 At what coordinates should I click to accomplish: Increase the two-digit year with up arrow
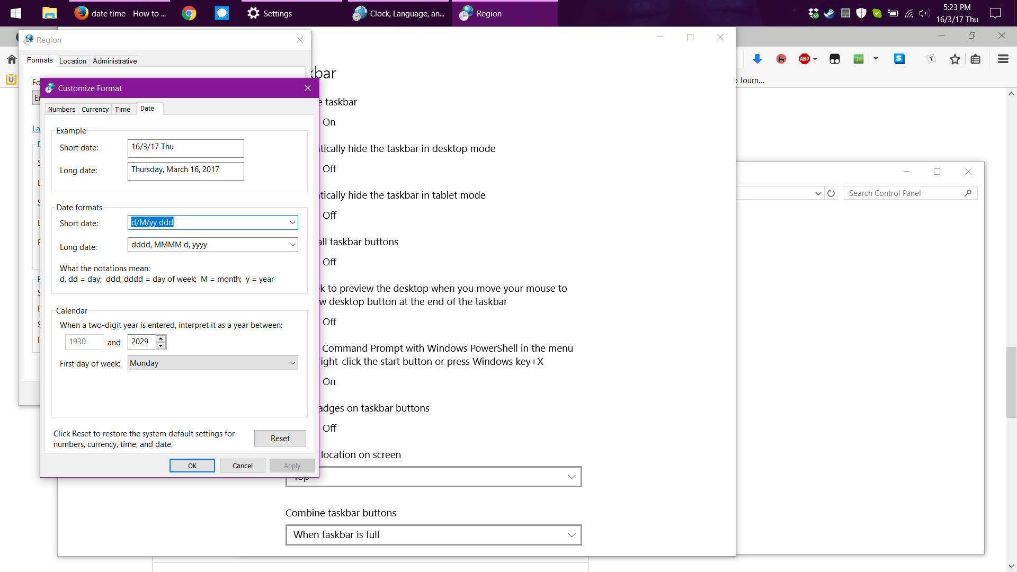[x=161, y=338]
